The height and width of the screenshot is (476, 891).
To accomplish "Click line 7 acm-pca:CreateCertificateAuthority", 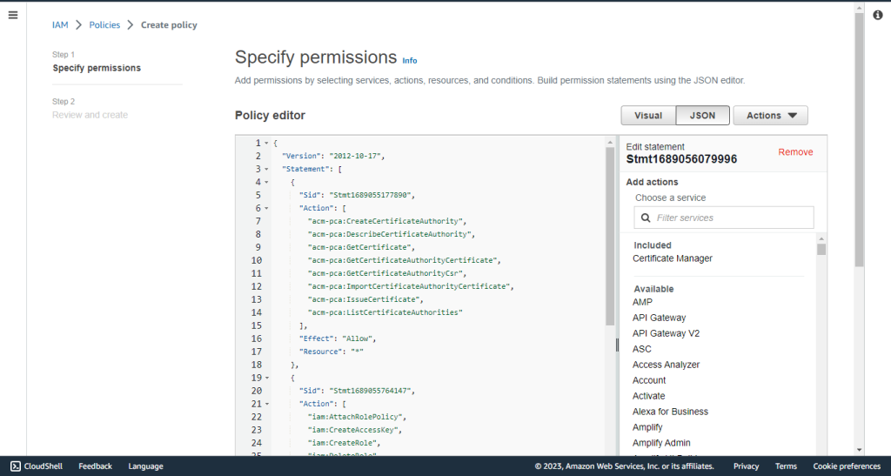I will (387, 222).
